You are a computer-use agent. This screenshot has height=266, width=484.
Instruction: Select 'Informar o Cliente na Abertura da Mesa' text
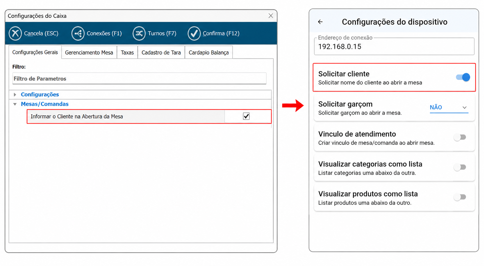(77, 116)
